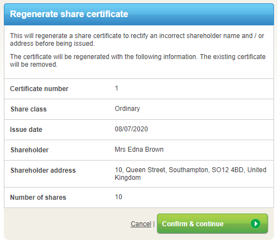Click the Shareholder address label

43,171
